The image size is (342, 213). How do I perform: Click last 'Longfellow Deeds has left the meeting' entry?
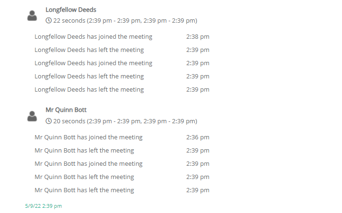[x=89, y=90]
